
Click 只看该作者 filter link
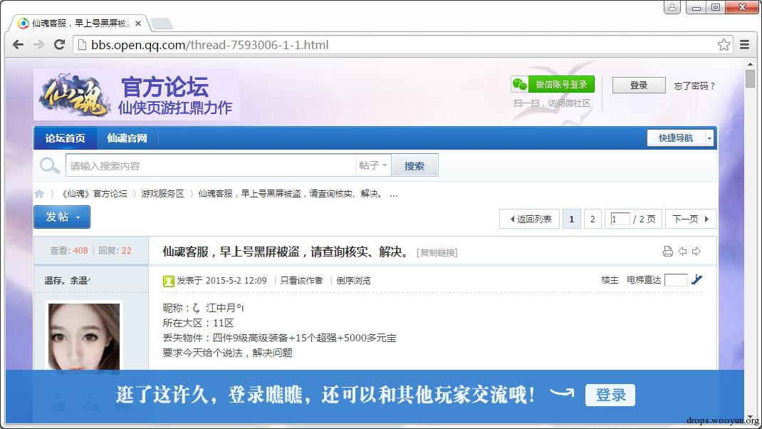click(x=301, y=281)
